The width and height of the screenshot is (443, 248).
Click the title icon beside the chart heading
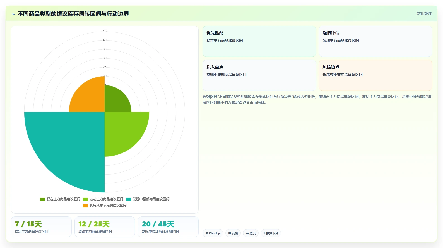(x=13, y=14)
